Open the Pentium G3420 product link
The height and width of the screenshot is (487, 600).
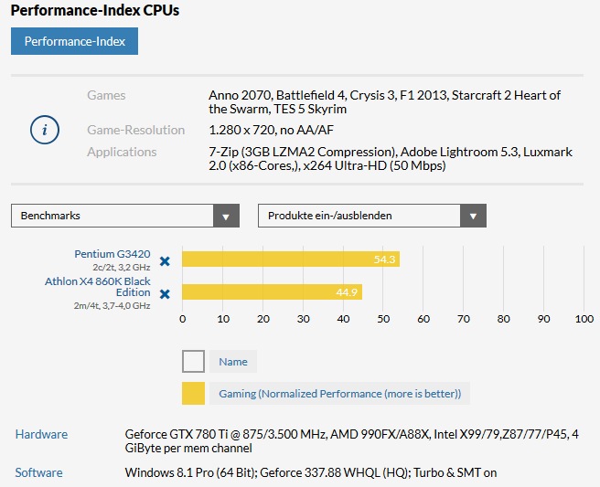(x=112, y=254)
